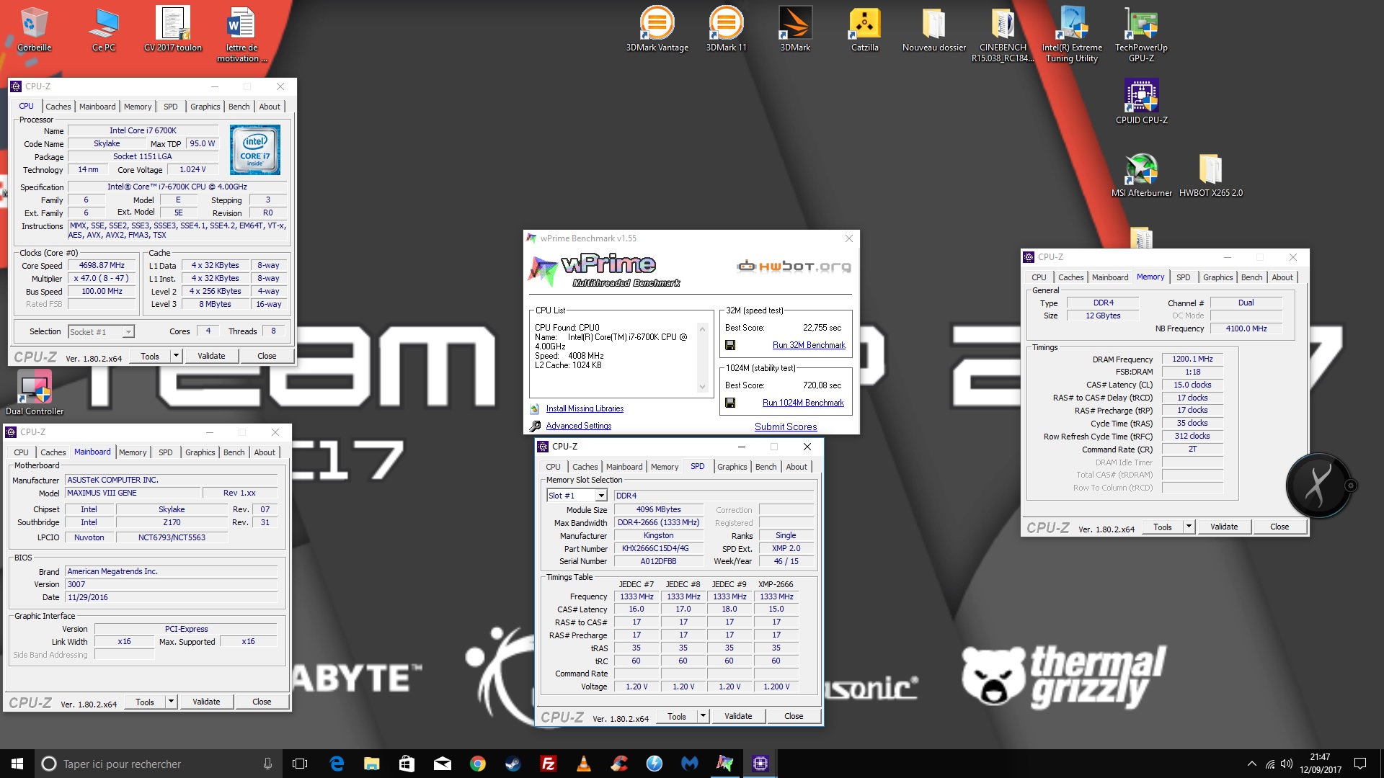Viewport: 1384px width, 778px height.
Task: Select About tab in Memory CPU-Z window
Action: pos(1282,277)
